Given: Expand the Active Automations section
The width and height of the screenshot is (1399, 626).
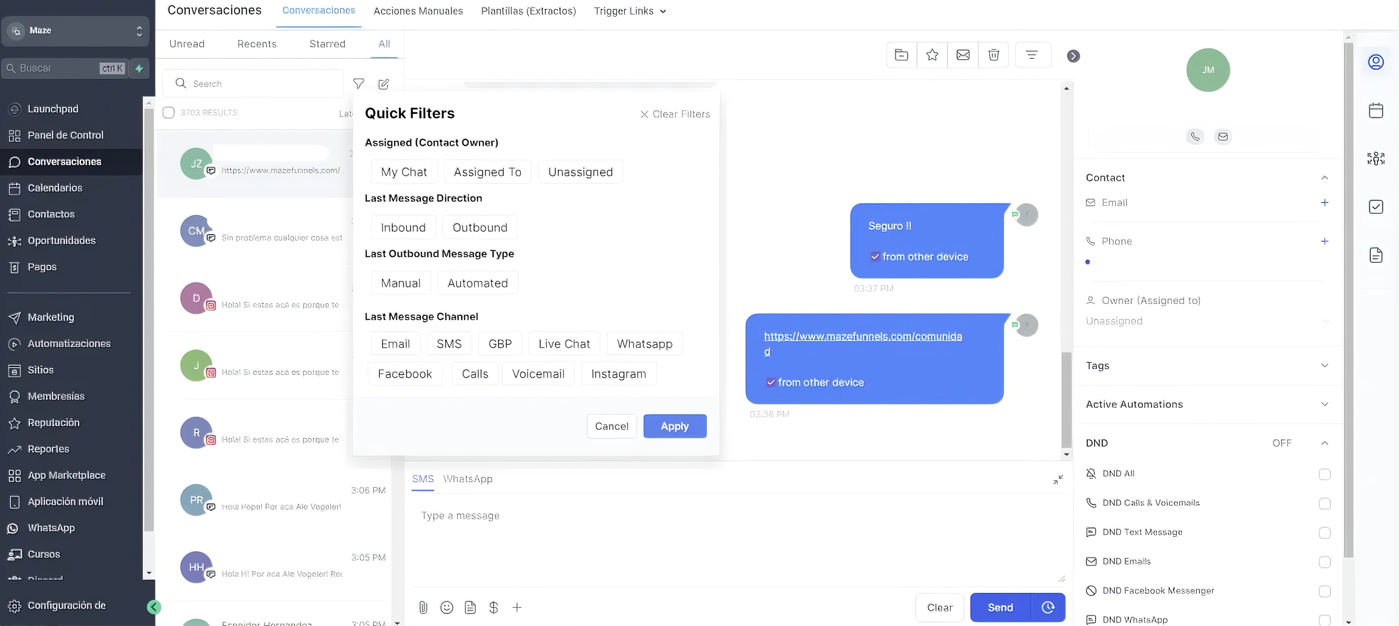Looking at the screenshot, I should pos(1324,404).
